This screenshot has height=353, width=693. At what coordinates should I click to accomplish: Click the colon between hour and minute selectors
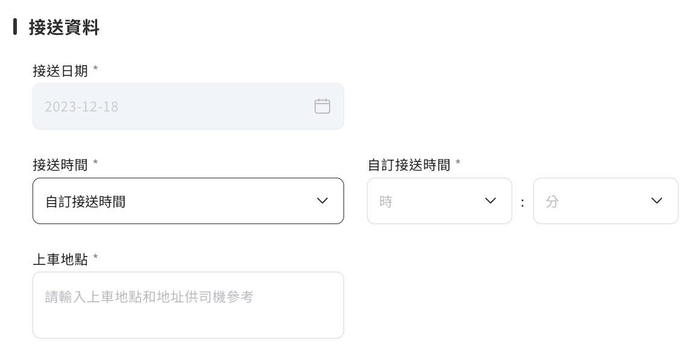(522, 203)
